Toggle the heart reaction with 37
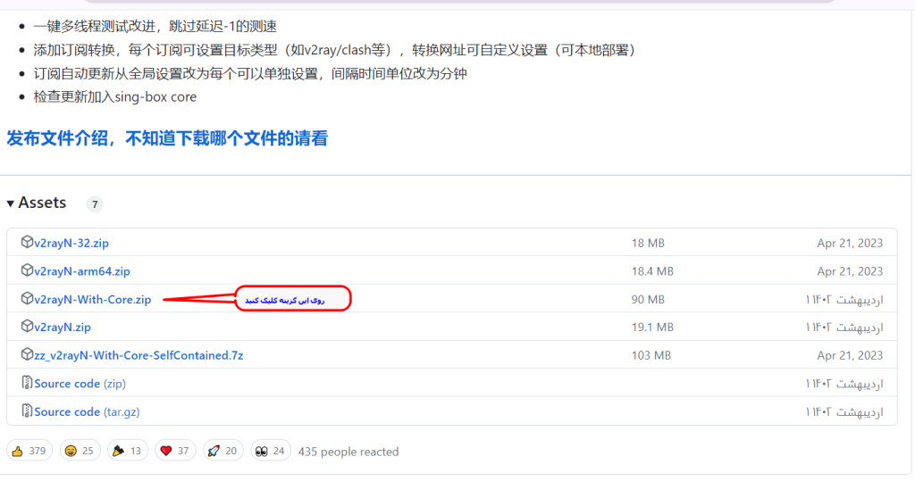The width and height of the screenshot is (915, 498). point(175,451)
